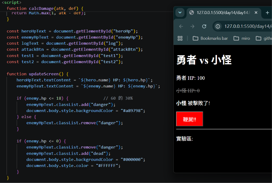272x183 pixels.
Task: Click the else keyword in code
Action: tap(26, 117)
